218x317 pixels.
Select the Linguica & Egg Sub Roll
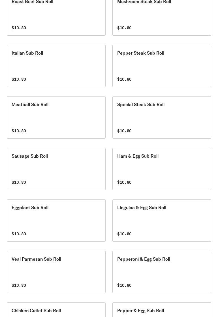tap(162, 220)
